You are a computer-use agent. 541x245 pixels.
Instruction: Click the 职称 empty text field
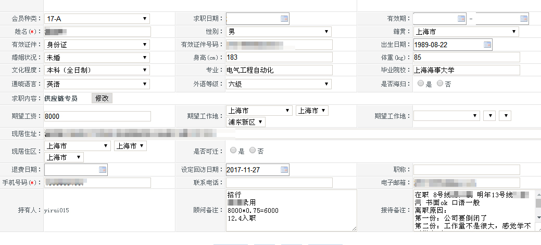coord(467,170)
